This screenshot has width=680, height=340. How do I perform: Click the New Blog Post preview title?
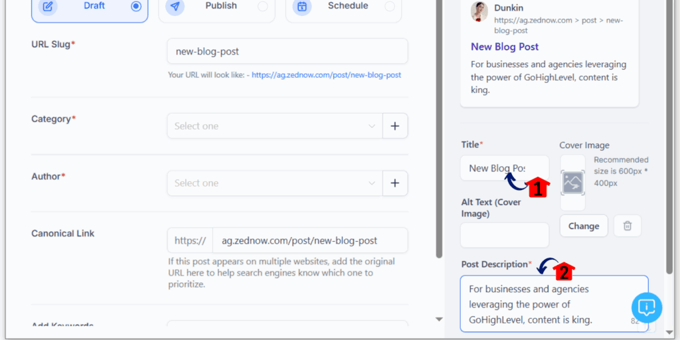coord(505,47)
